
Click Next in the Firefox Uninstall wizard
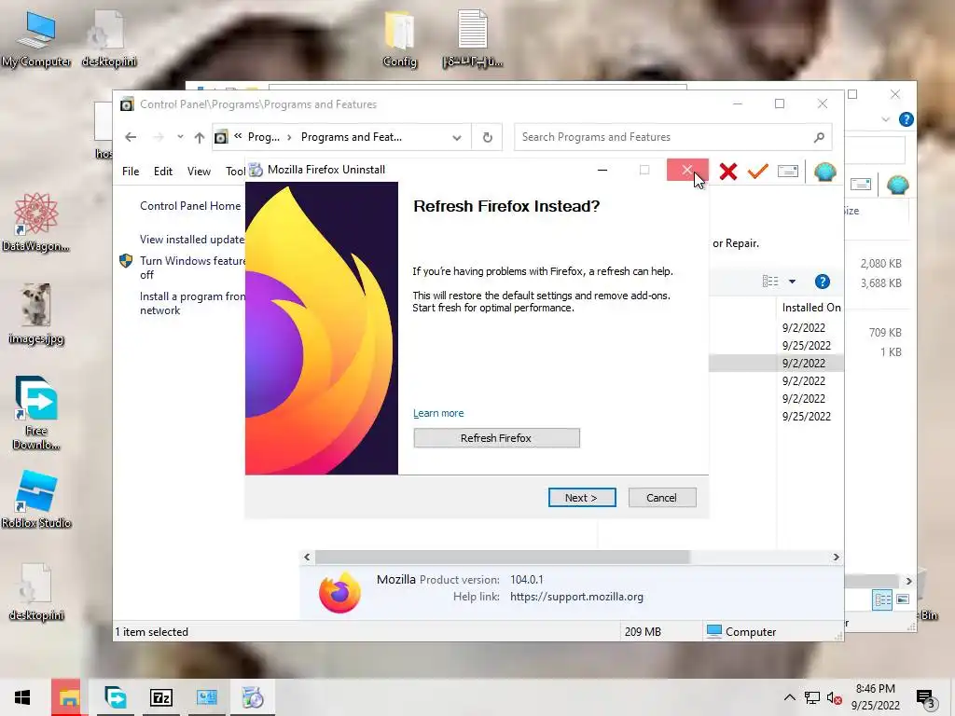[582, 498]
